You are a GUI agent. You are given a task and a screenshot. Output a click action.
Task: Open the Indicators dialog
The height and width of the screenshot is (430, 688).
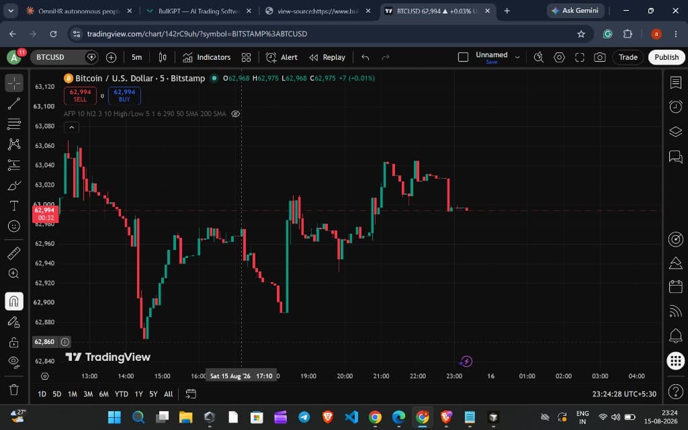tap(207, 57)
